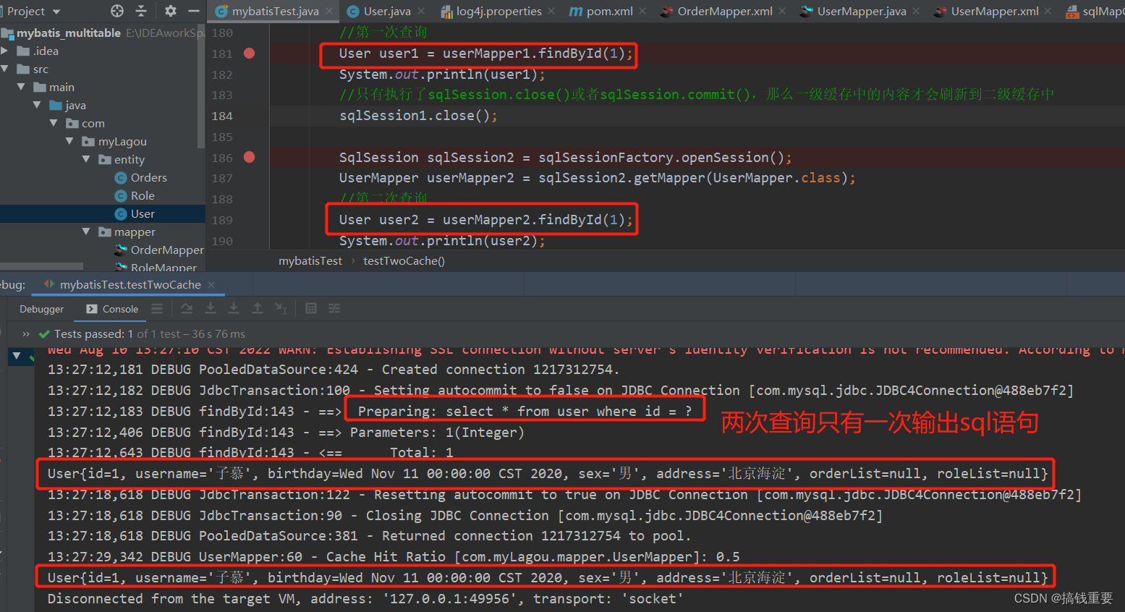Click the Collapse All icon in Project panel
1125x612 pixels.
[x=141, y=11]
